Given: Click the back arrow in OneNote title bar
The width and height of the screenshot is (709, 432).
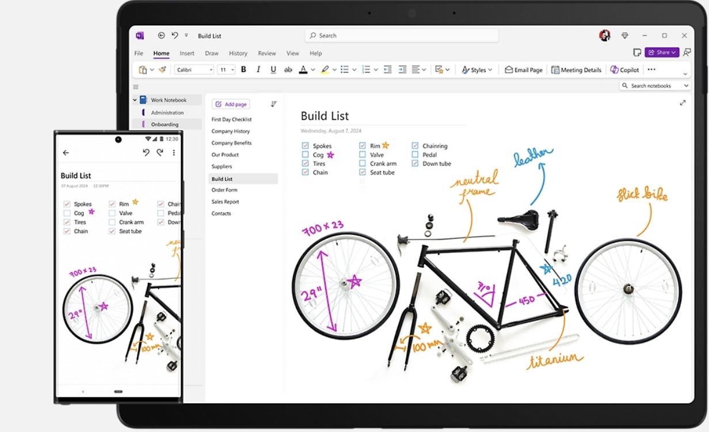Looking at the screenshot, I should click(x=161, y=36).
